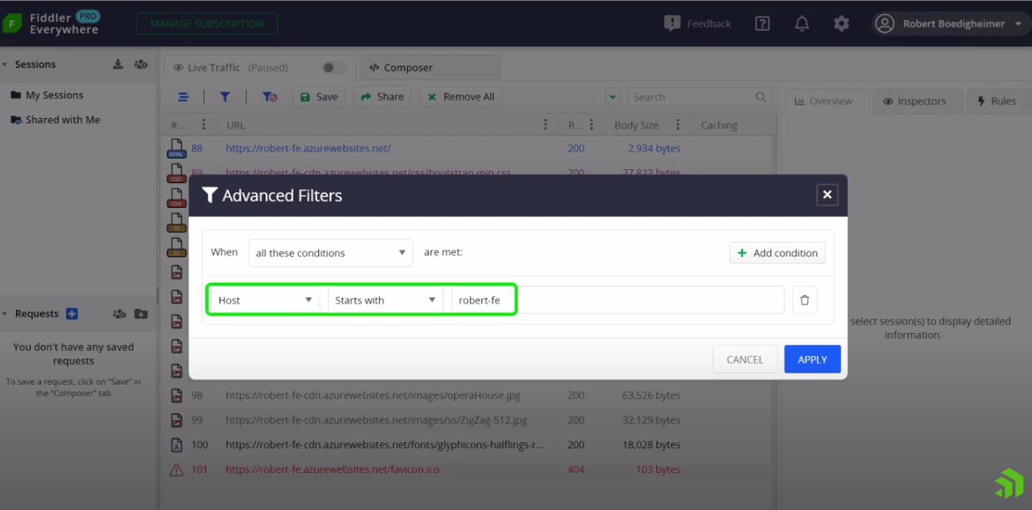This screenshot has height=510, width=1032.
Task: Select session 88 robert-fe.azurewebsites.net URL
Action: [x=308, y=149]
